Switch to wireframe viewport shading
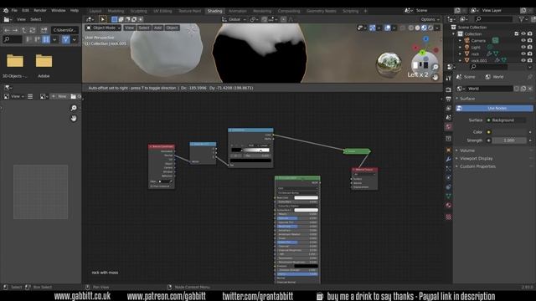Screen dimensions: 536x301 point(411,28)
